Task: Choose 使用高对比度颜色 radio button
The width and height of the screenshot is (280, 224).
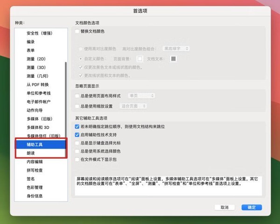Action: [x=81, y=49]
